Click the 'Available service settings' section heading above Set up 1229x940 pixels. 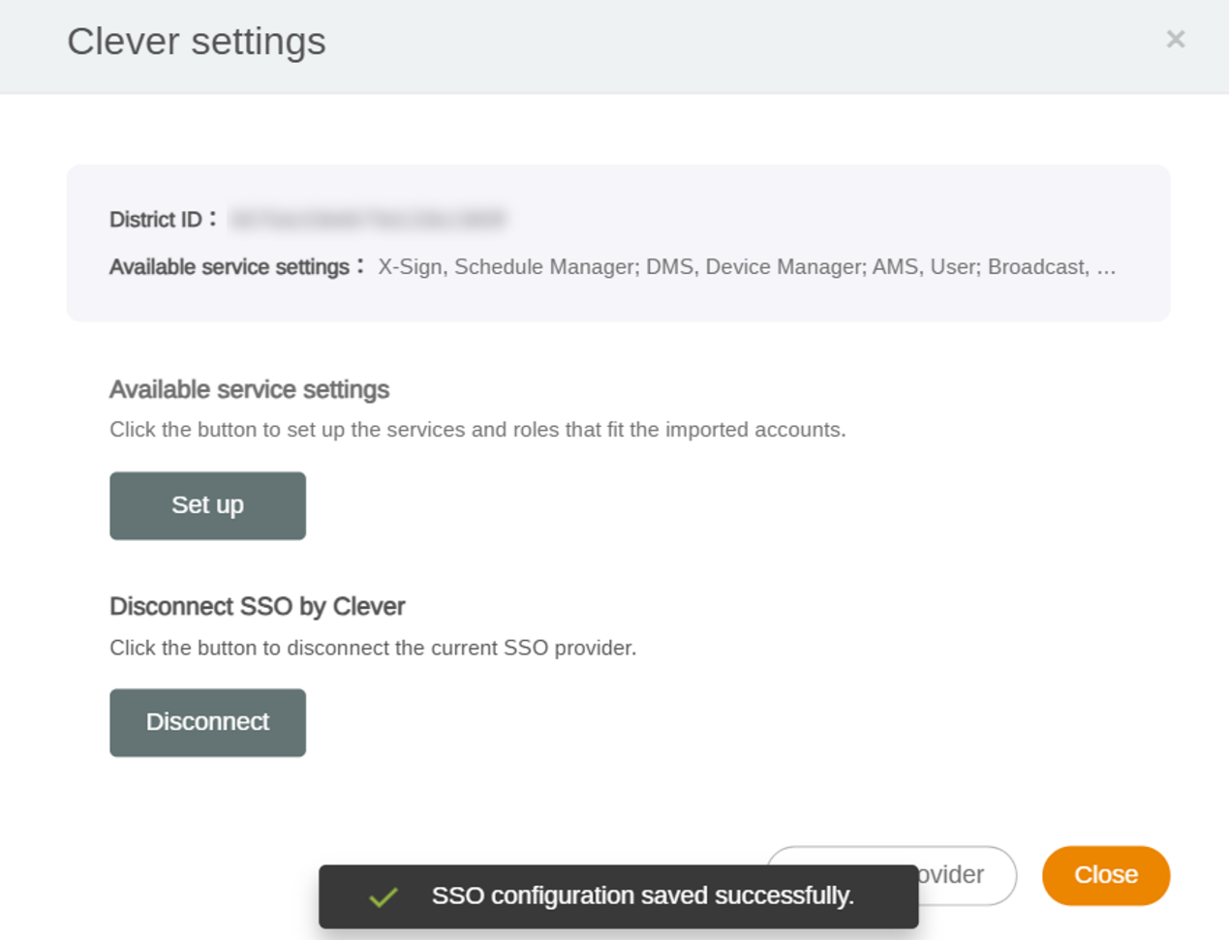[249, 389]
